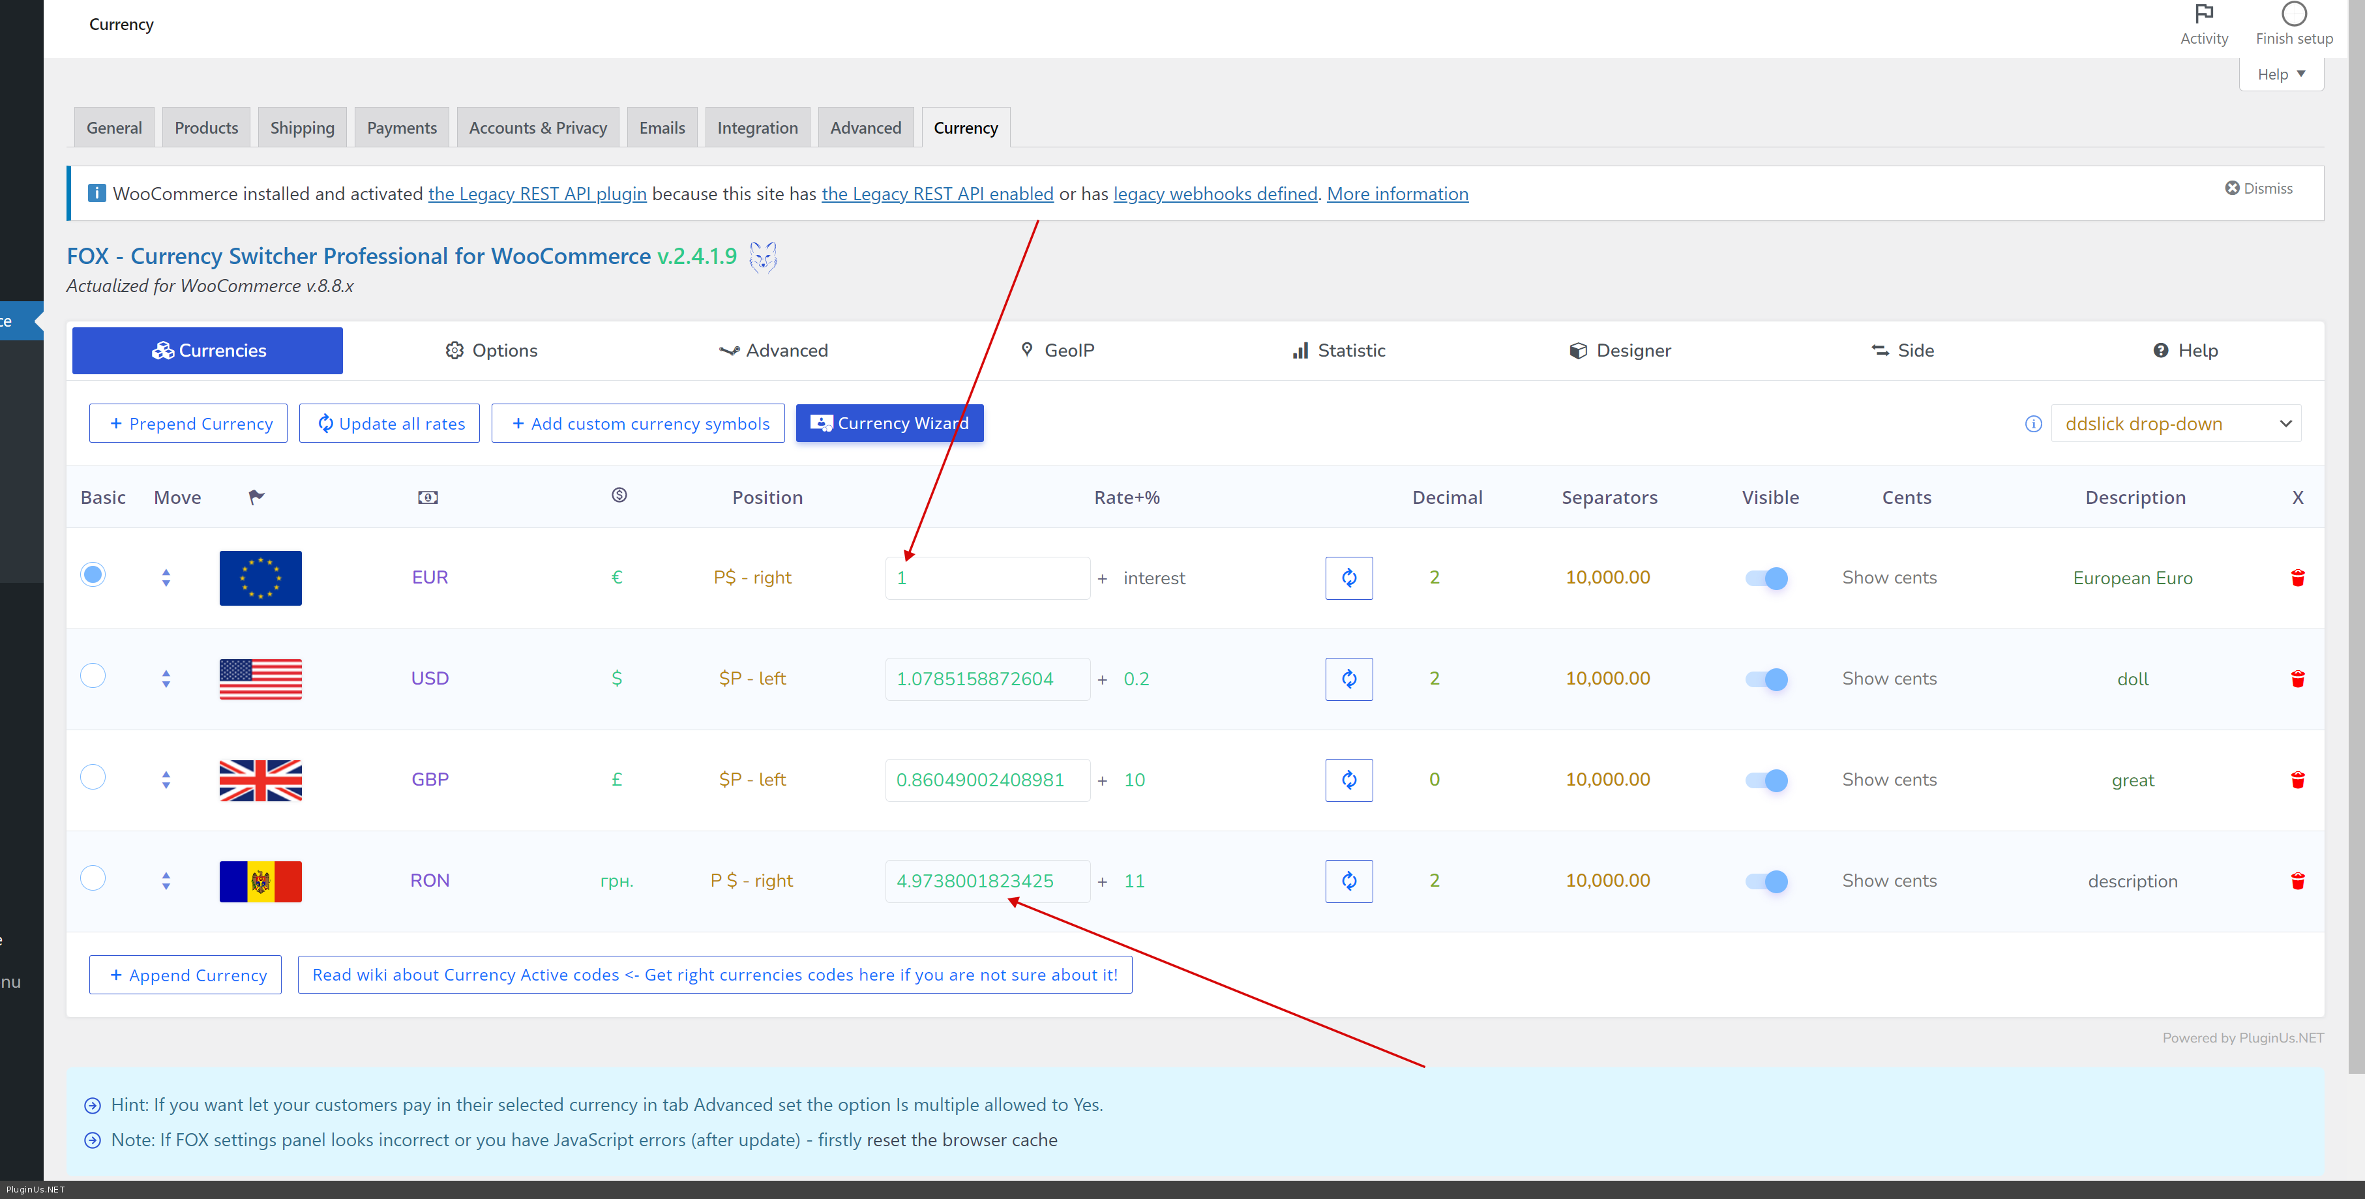The image size is (2365, 1199).
Task: Delete the EUR currency row
Action: 2297,578
